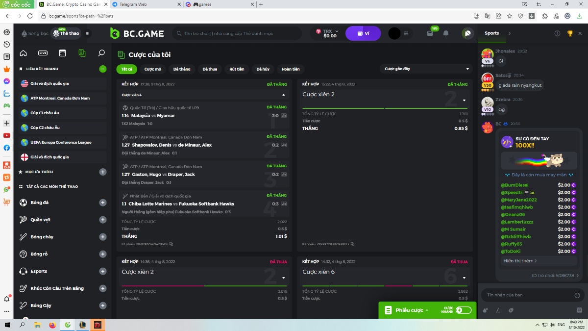Click the purple Ví wallet button
The image size is (588, 331).
pos(363,33)
